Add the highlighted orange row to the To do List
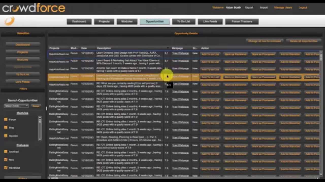Image resolution: width=325 pixels, height=182 pixels. pos(210,77)
